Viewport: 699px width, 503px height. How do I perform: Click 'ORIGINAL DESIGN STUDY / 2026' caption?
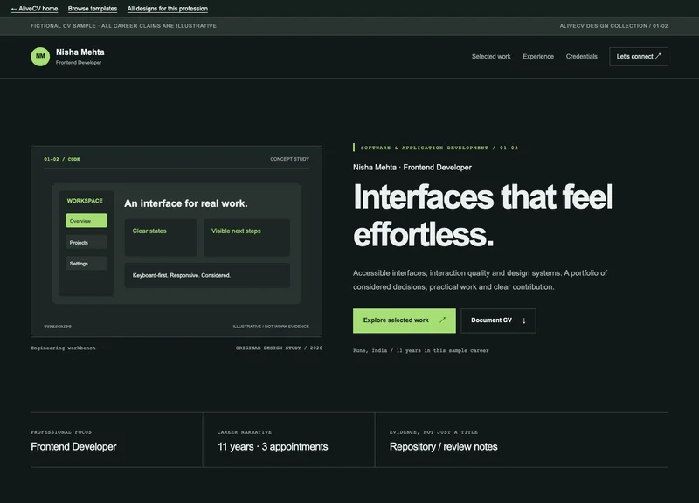click(x=279, y=348)
